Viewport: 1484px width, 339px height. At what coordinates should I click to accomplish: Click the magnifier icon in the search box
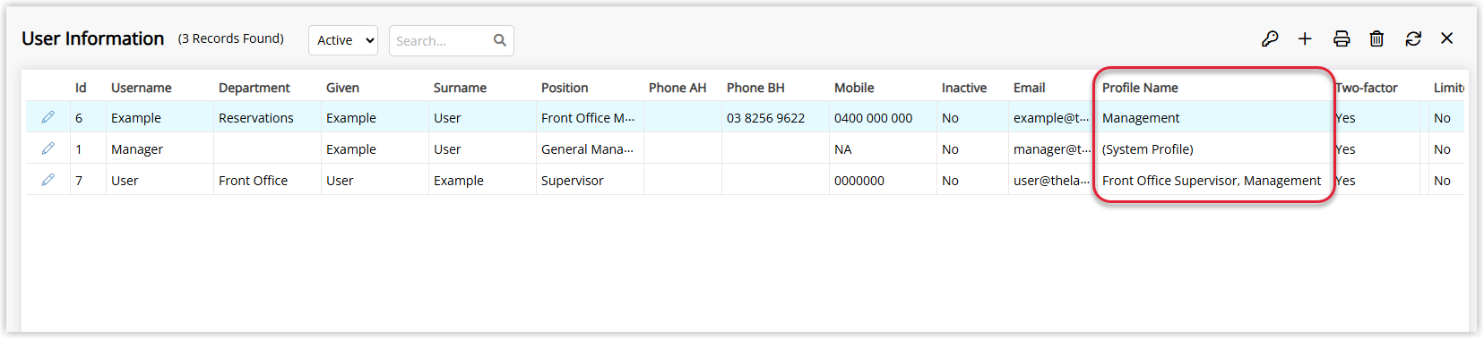500,40
